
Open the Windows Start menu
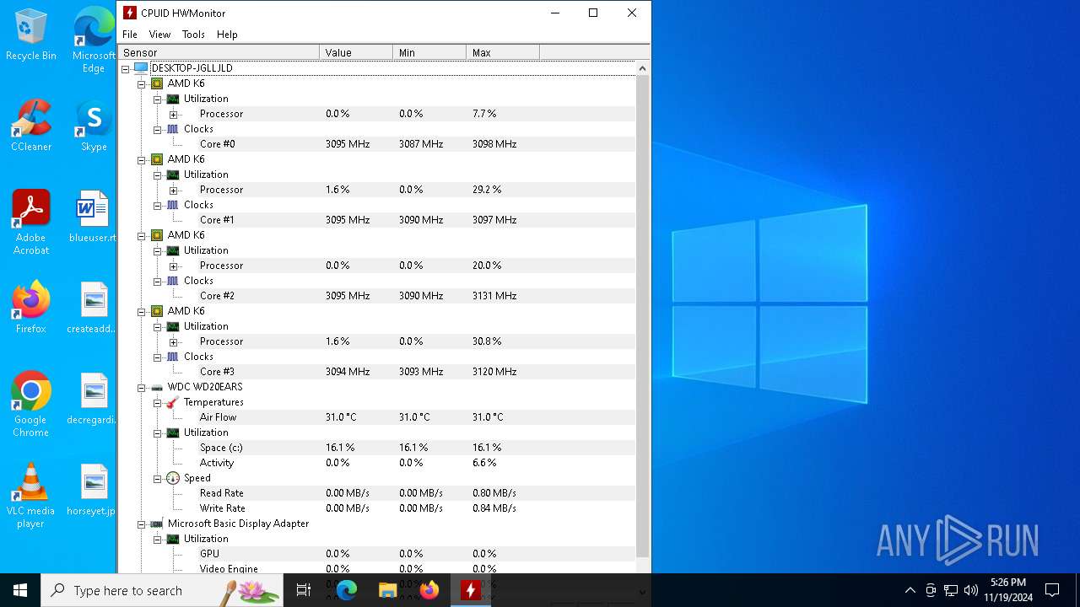point(20,590)
